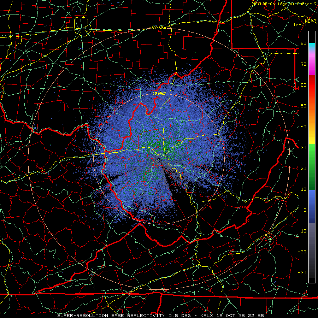Click the [dBZ] units label
318x318 pixels.
[300, 24]
